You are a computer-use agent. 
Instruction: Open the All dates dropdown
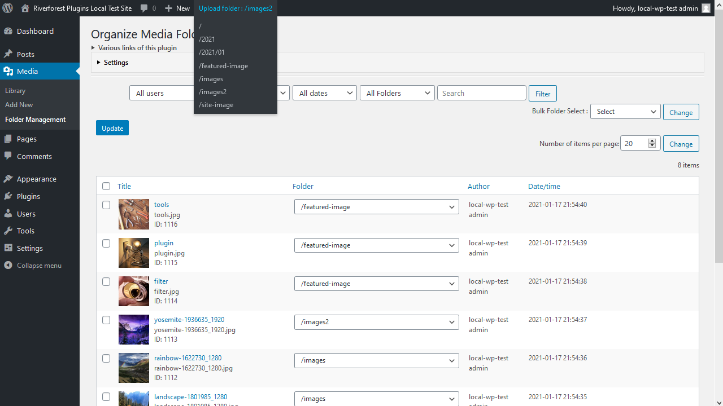pyautogui.click(x=325, y=93)
